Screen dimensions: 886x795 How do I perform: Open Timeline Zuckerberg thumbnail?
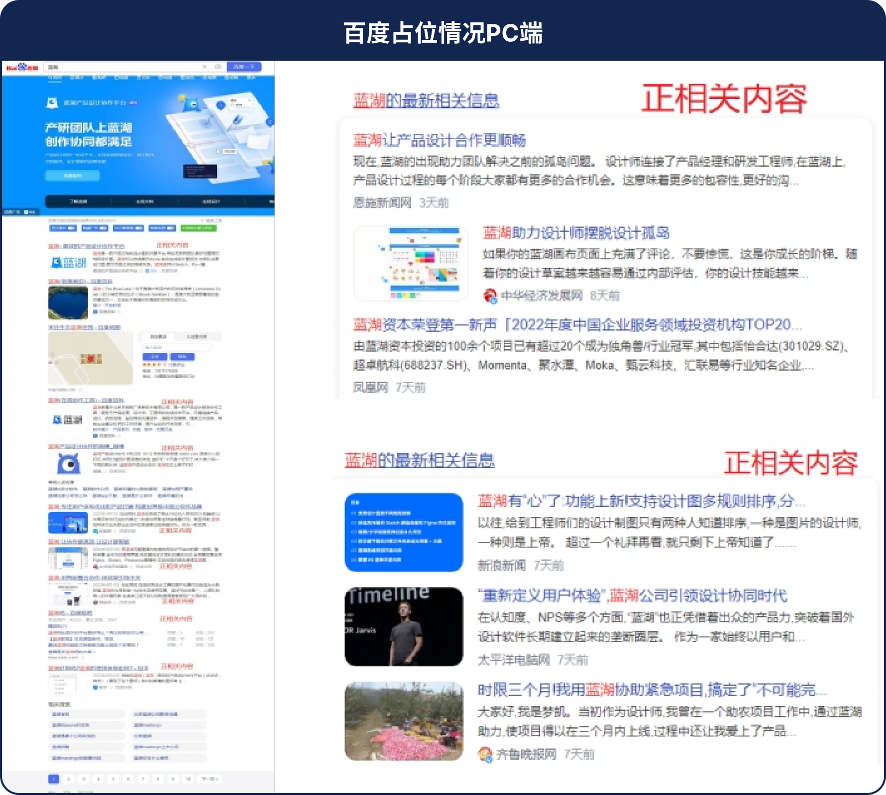point(404,627)
